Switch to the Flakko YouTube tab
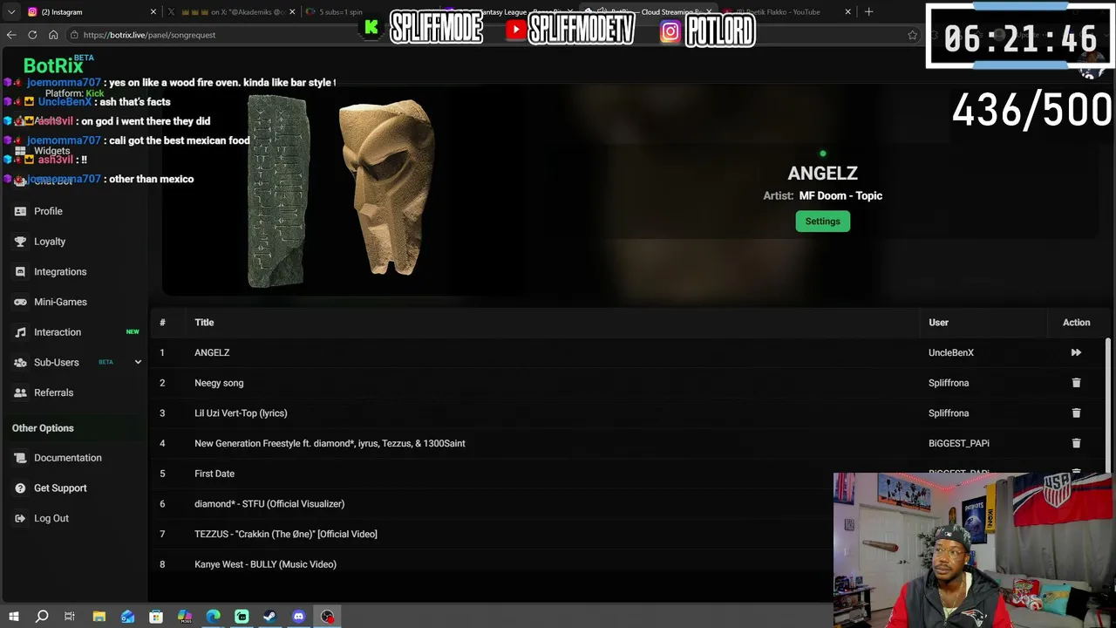 point(785,12)
